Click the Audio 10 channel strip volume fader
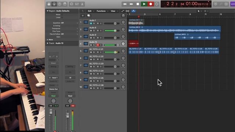This screenshot has height=132, width=235. click(x=51, y=111)
